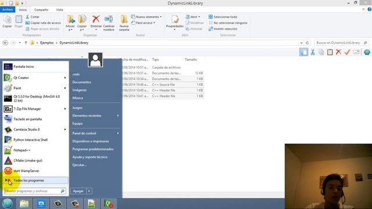Click the Cortar scissors option
The width and height of the screenshot is (372, 209).
pos(33,17)
